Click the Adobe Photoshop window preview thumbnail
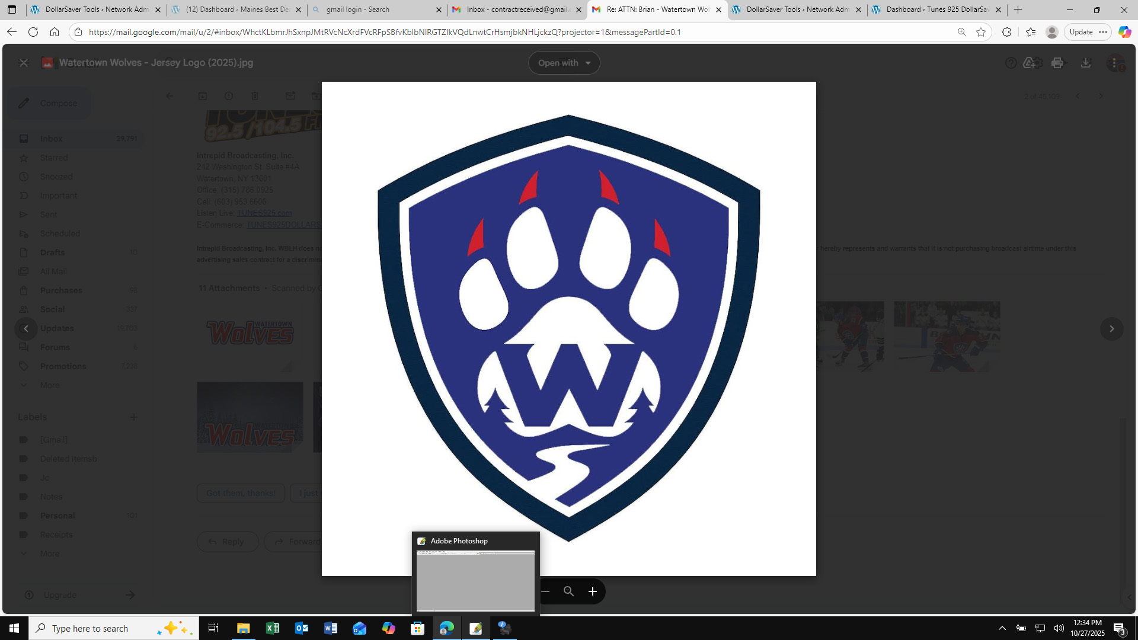This screenshot has height=640, width=1138. click(x=475, y=580)
